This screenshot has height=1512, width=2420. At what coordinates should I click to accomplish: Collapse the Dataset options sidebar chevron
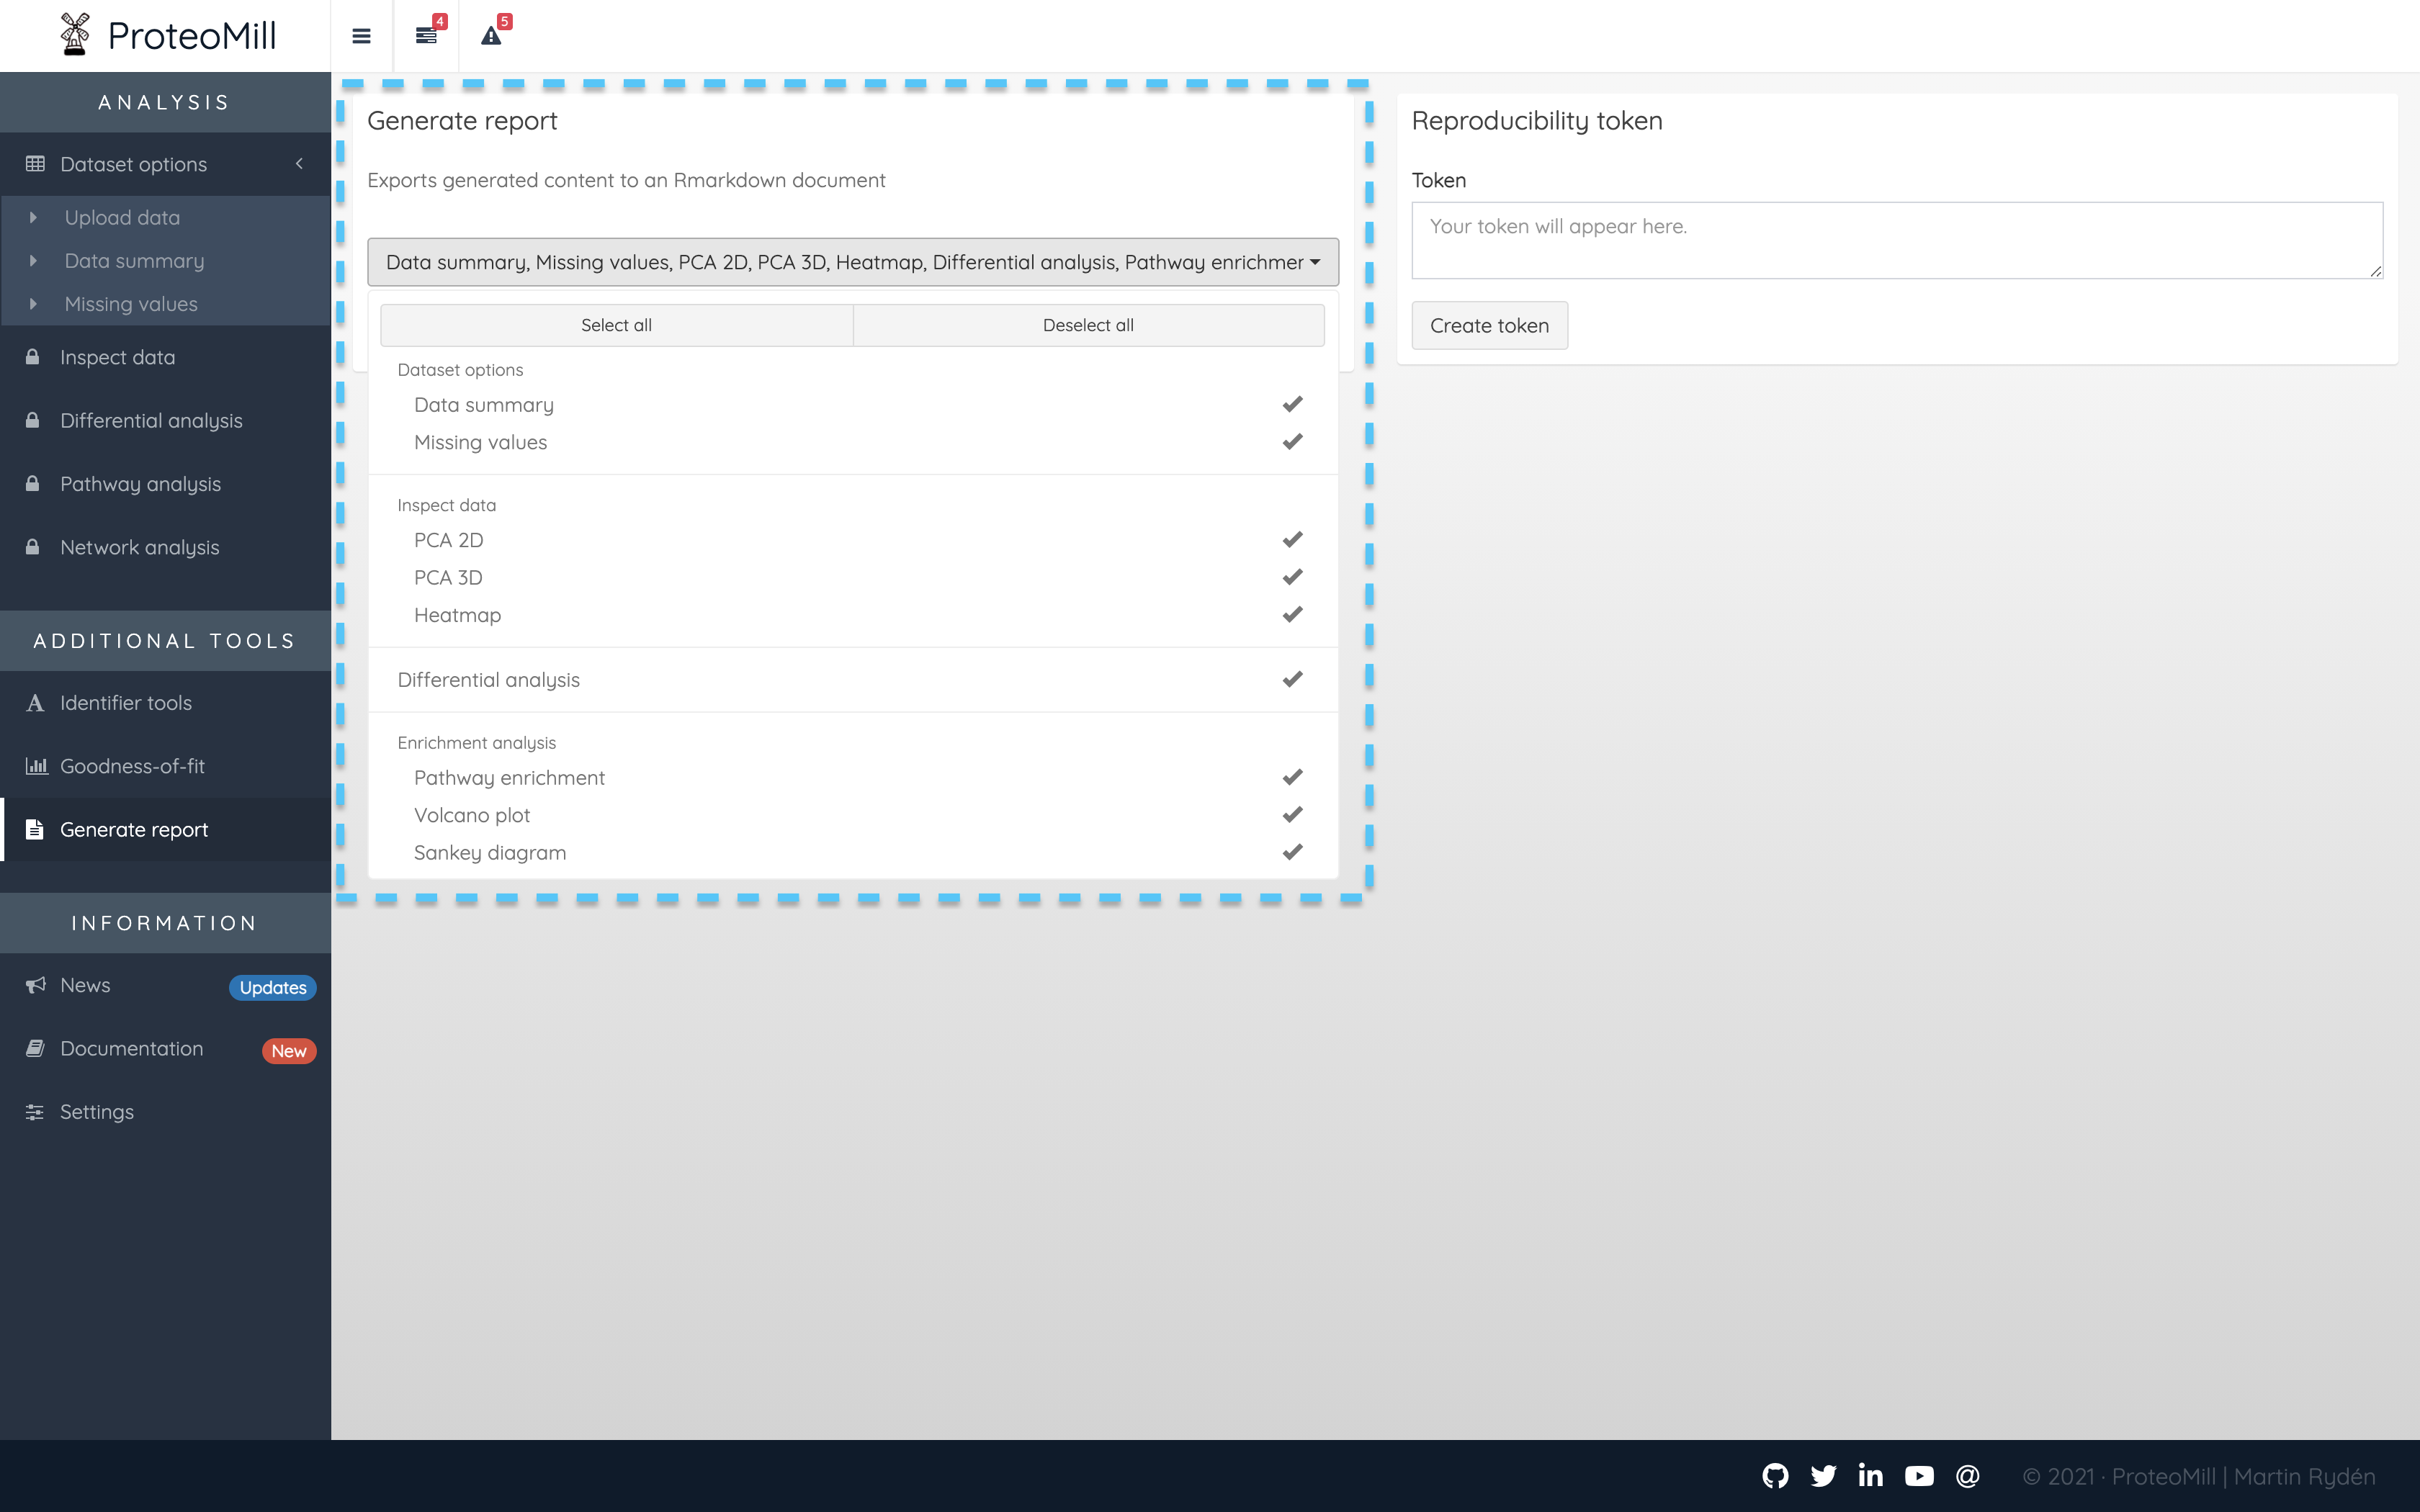(299, 164)
